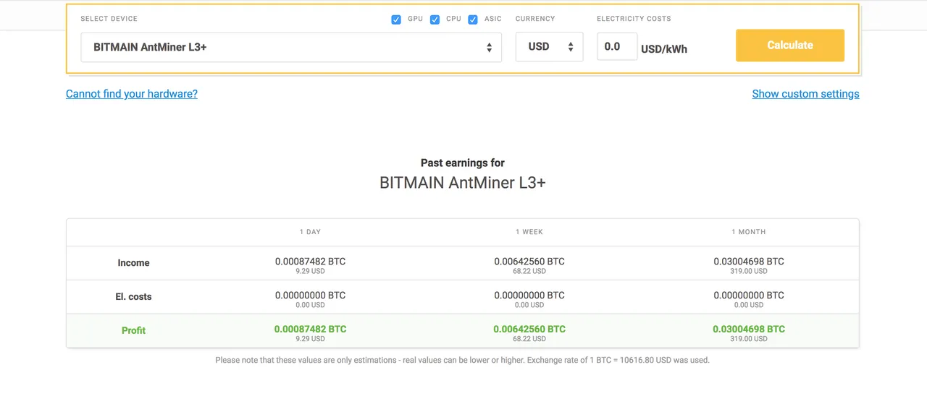Click the SELECT DEVICE label
The image size is (927, 409).
coord(109,19)
